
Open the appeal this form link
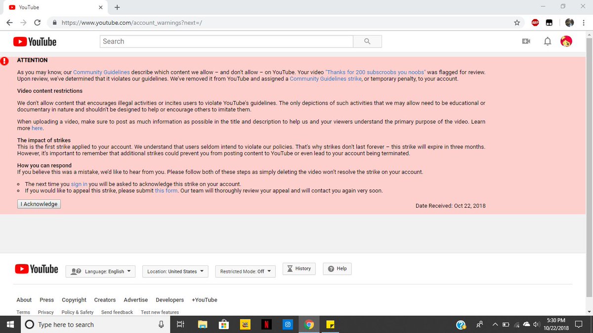[x=166, y=190]
